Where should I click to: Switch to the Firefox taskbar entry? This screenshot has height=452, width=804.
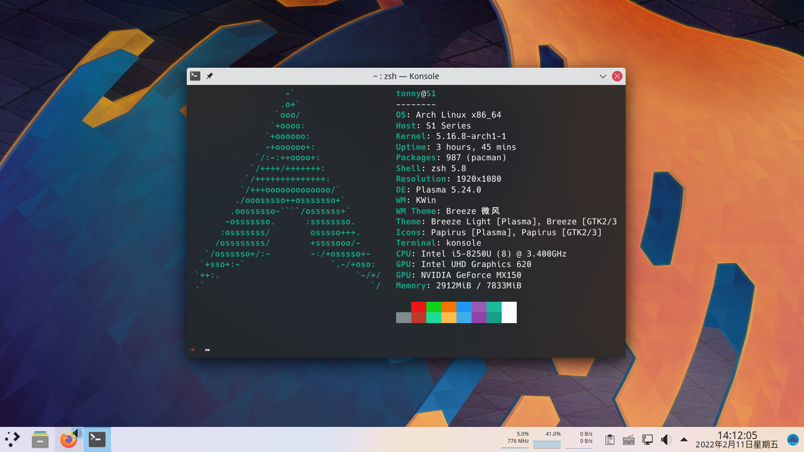coord(68,440)
